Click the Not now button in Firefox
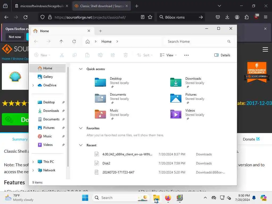 point(15,37)
